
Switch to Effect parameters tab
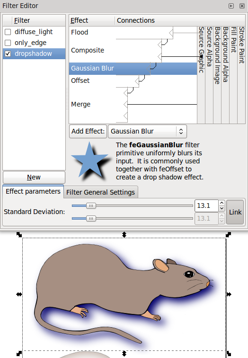[33, 191]
